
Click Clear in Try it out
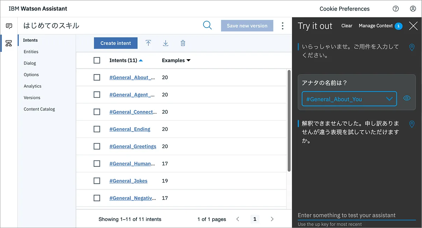pos(347,26)
